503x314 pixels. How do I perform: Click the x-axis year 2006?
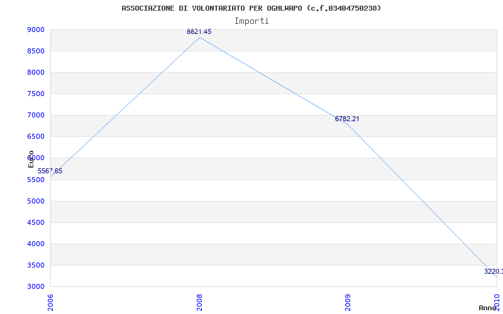pyautogui.click(x=51, y=303)
